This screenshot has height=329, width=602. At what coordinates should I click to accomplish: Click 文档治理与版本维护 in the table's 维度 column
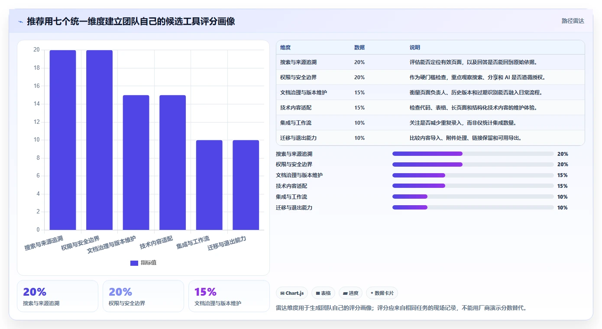coord(304,93)
